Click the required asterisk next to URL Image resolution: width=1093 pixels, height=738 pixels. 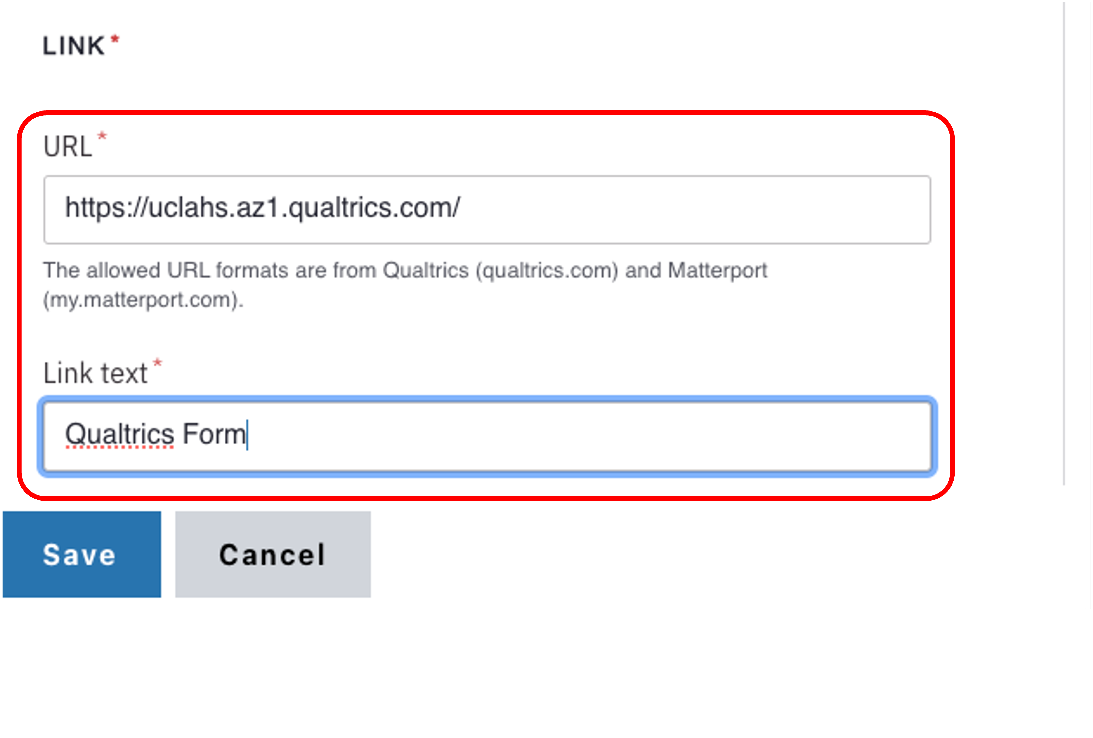tap(102, 137)
